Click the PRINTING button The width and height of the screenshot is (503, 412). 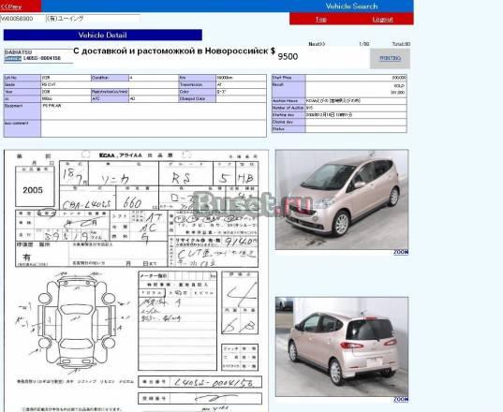[x=390, y=58]
